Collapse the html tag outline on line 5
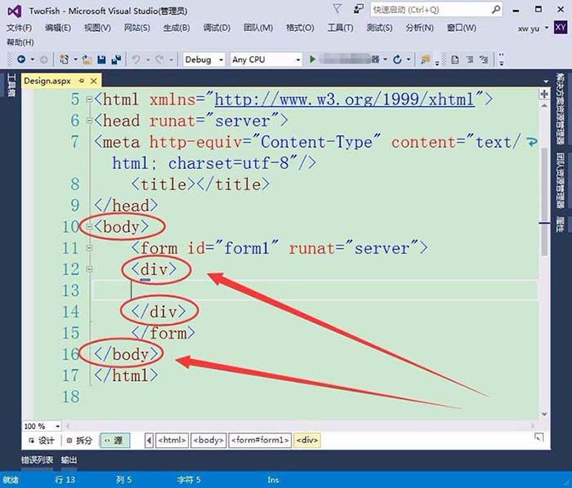Image resolution: width=572 pixels, height=488 pixels. 89,100
